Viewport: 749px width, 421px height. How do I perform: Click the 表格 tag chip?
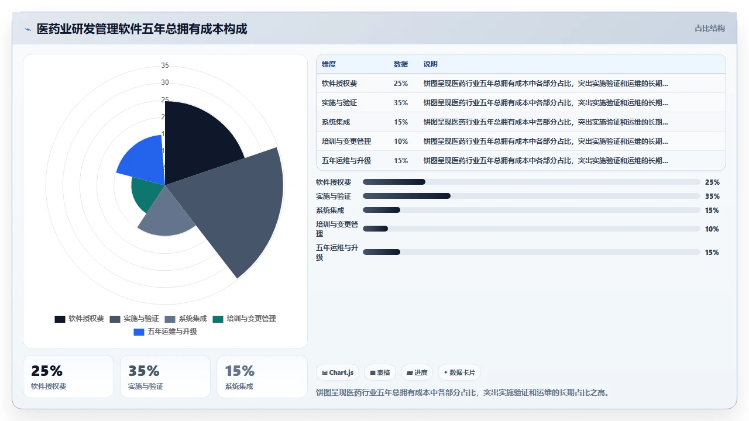point(380,372)
